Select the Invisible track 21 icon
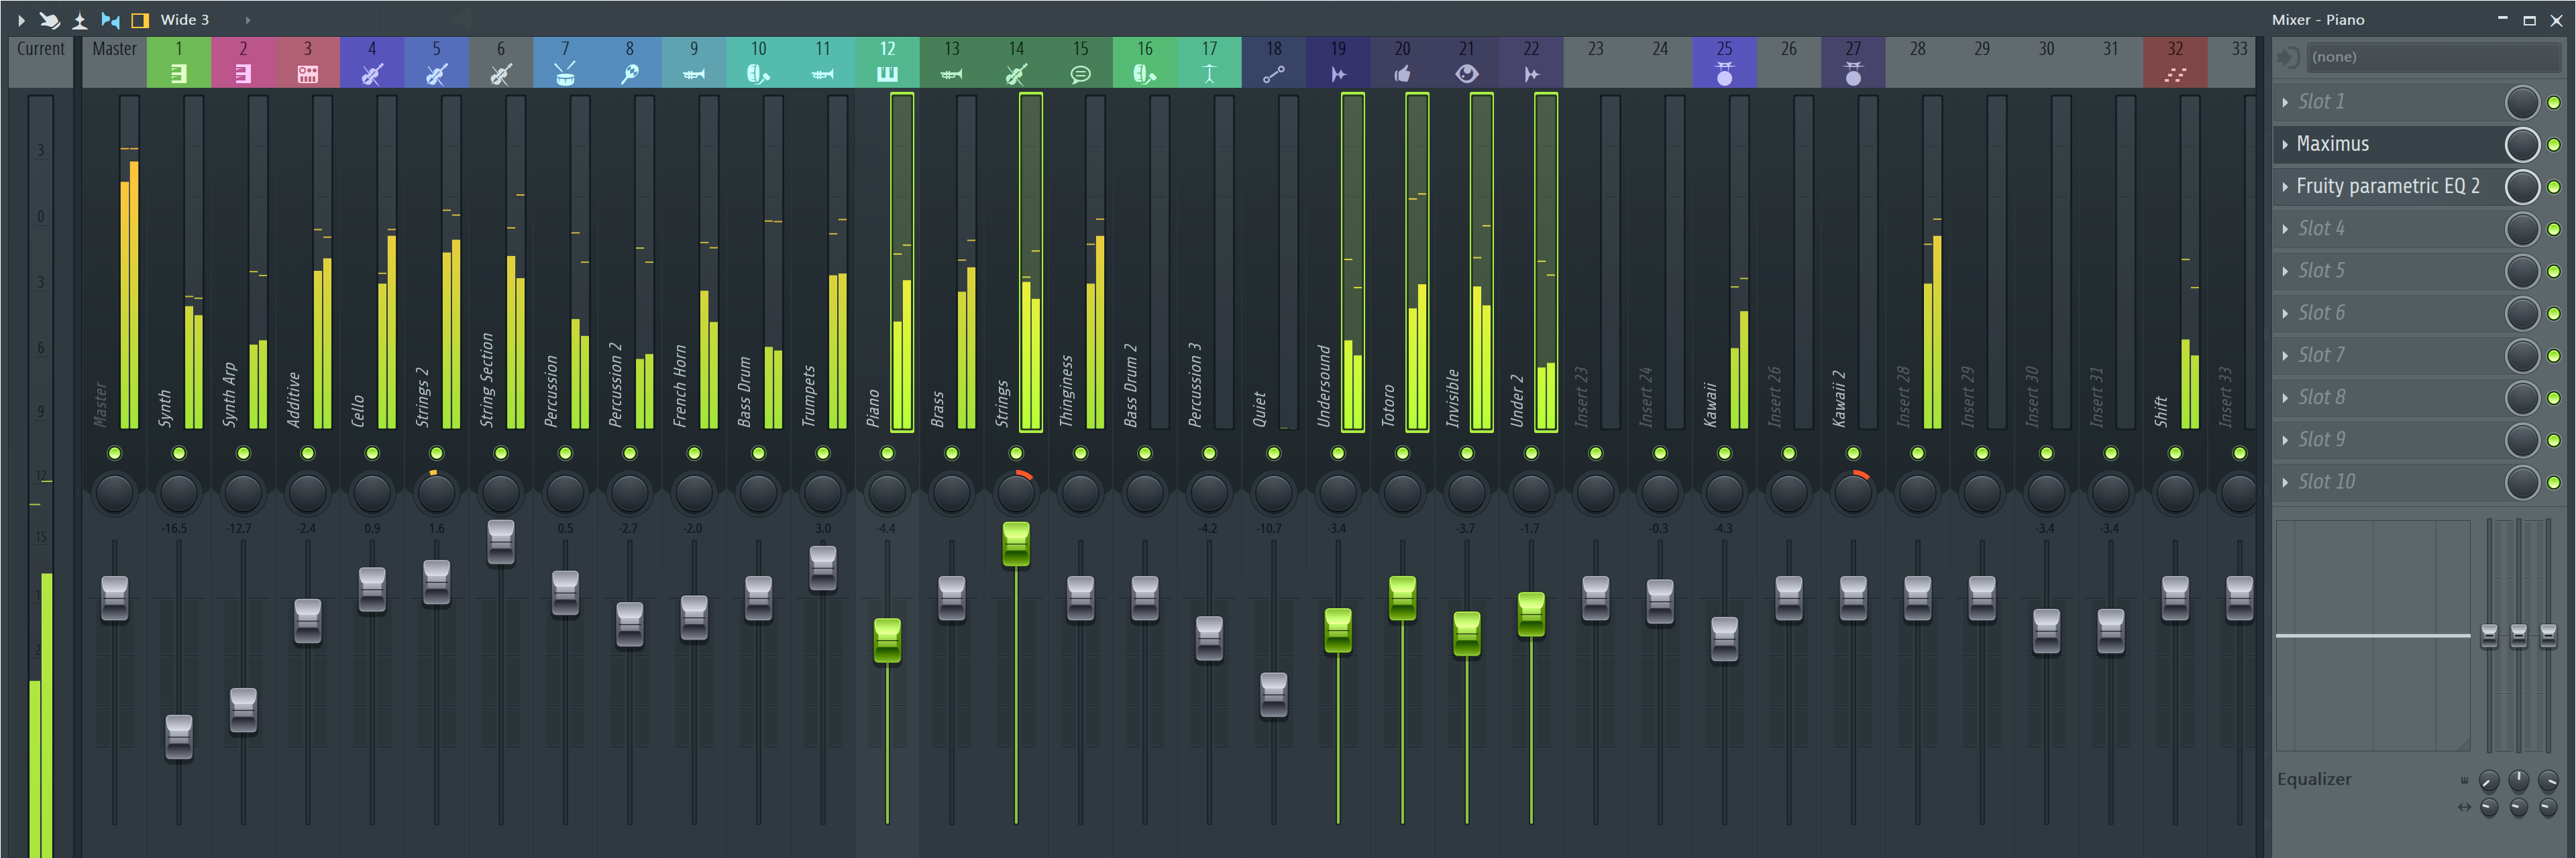Screen dimensions: 2576x858 1467,74
